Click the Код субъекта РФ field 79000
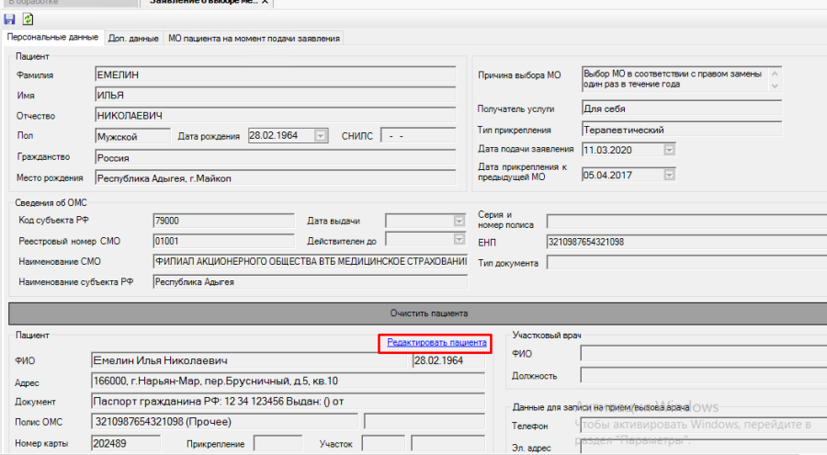Image resolution: width=827 pixels, height=455 pixels. 223,221
